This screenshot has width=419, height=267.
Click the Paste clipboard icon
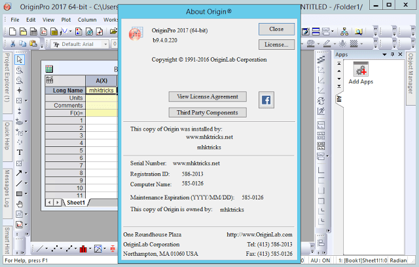(33, 43)
